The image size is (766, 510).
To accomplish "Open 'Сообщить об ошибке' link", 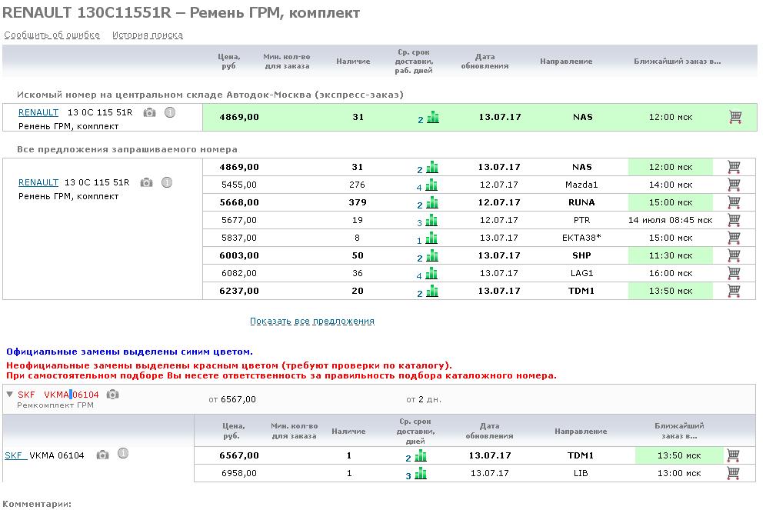I will 52,35.
